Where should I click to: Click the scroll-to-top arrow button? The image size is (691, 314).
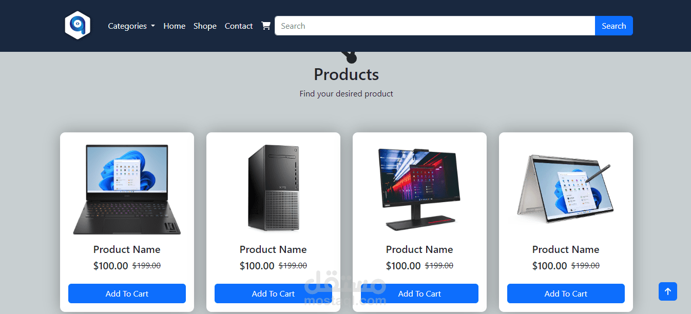click(668, 291)
